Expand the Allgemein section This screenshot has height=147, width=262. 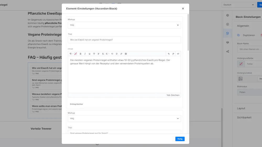tap(243, 26)
